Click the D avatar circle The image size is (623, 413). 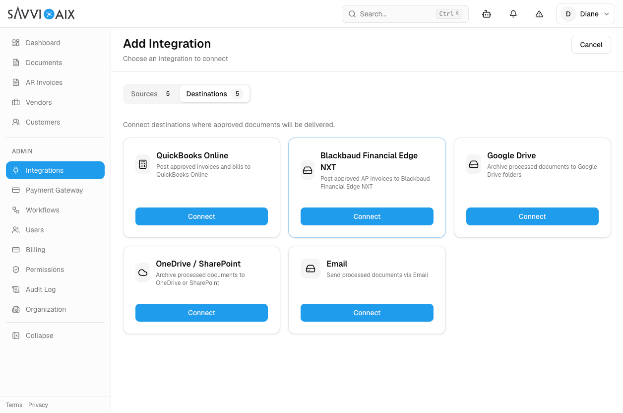tap(568, 14)
